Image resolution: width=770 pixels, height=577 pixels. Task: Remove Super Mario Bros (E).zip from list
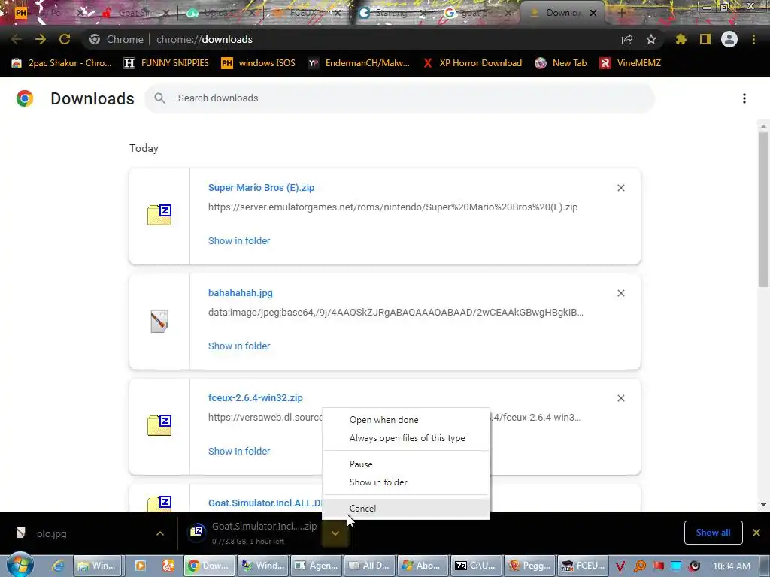(620, 188)
